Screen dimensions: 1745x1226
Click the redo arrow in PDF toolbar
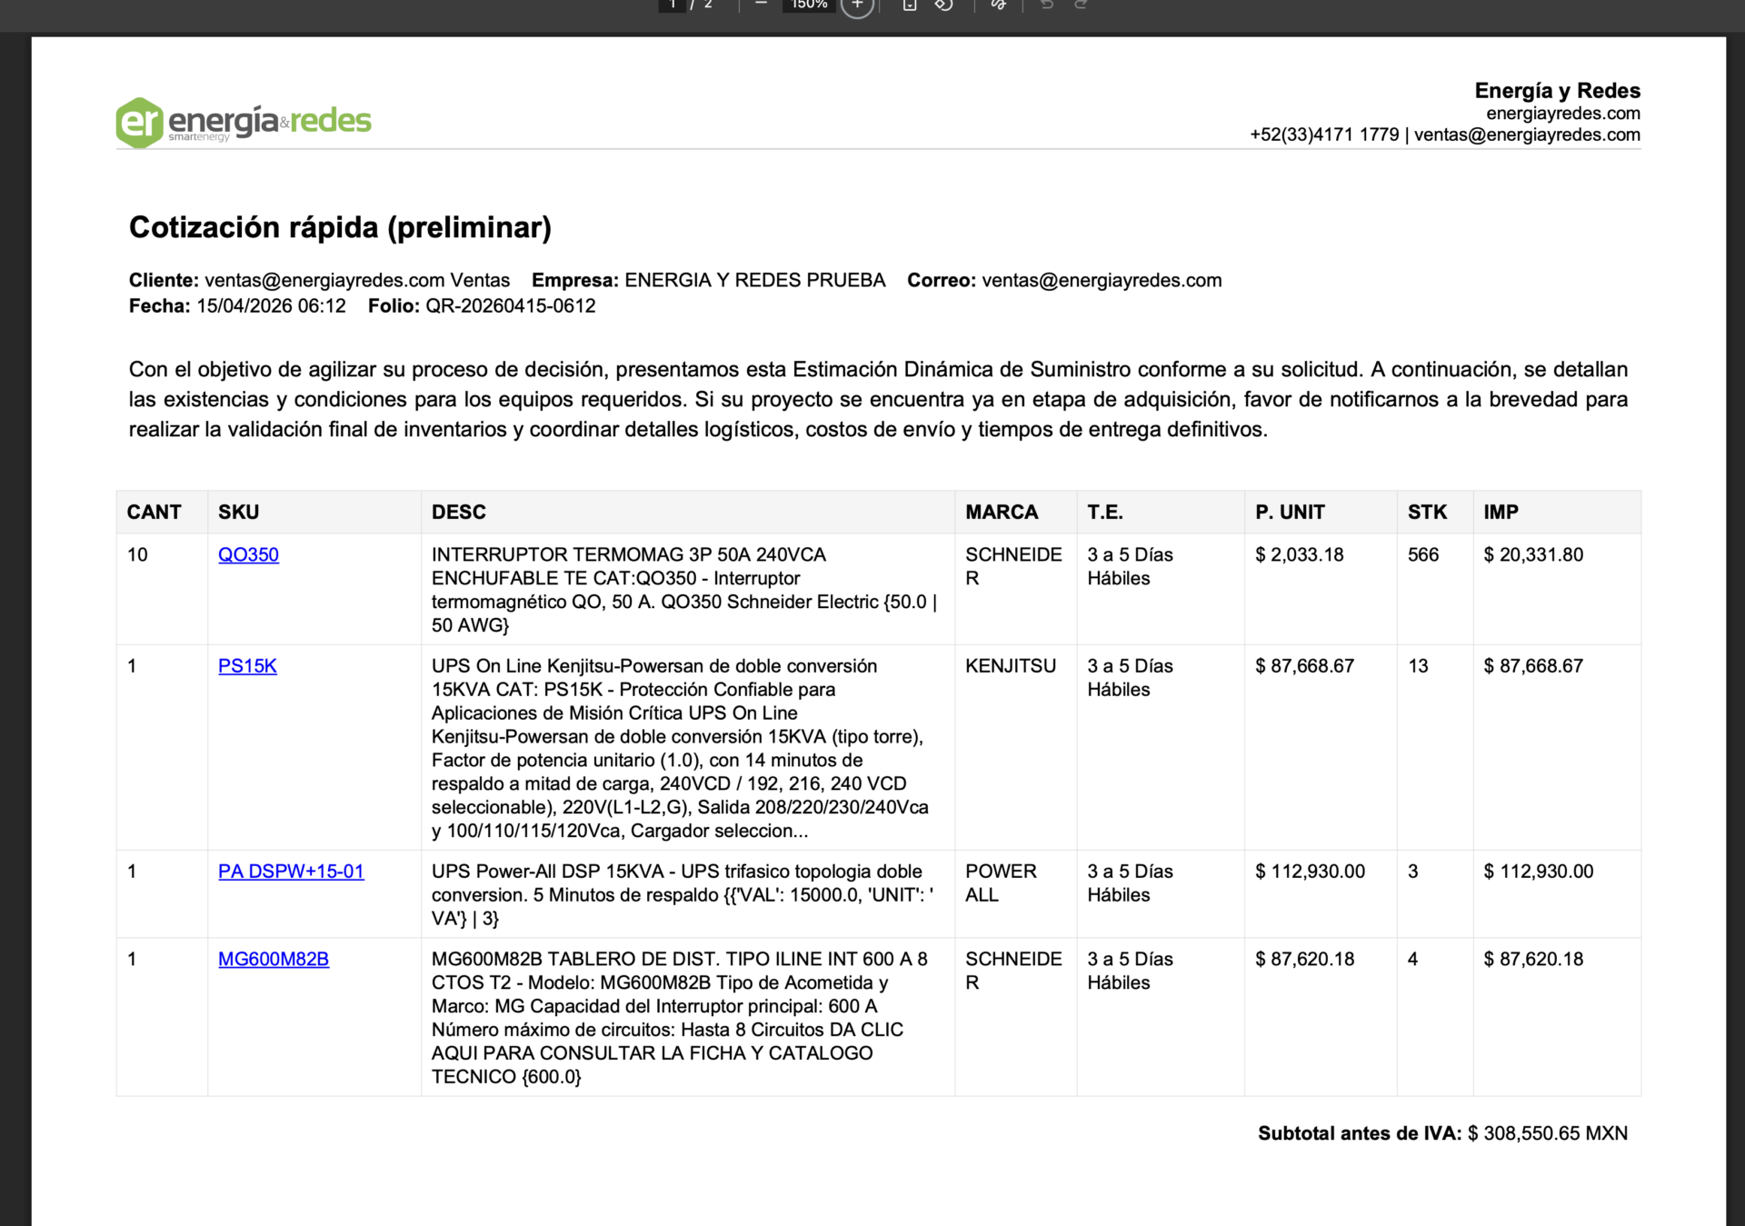[1082, 5]
